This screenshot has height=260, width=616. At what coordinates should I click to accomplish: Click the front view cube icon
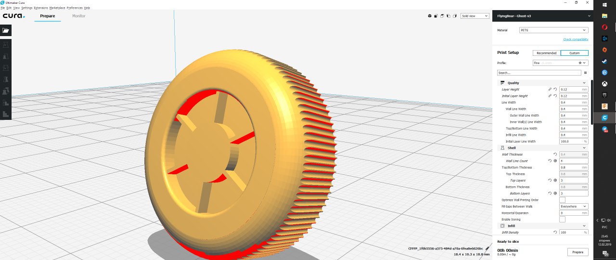pos(436,16)
